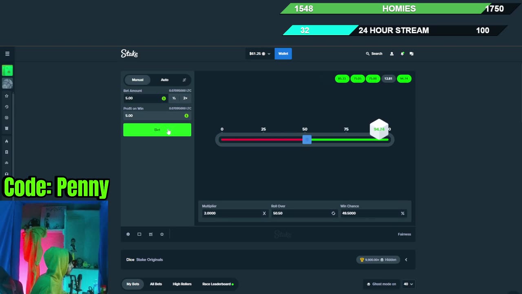The width and height of the screenshot is (522, 294).
Task: Switch to Auto betting mode
Action: tap(165, 80)
